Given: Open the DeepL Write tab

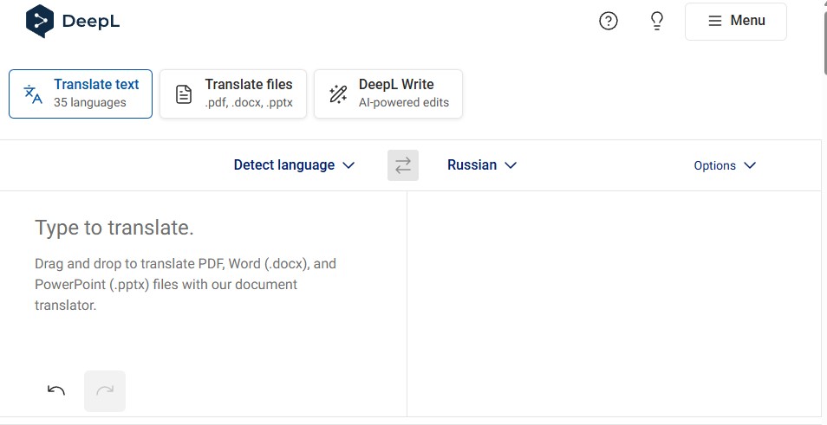Looking at the screenshot, I should pyautogui.click(x=388, y=93).
